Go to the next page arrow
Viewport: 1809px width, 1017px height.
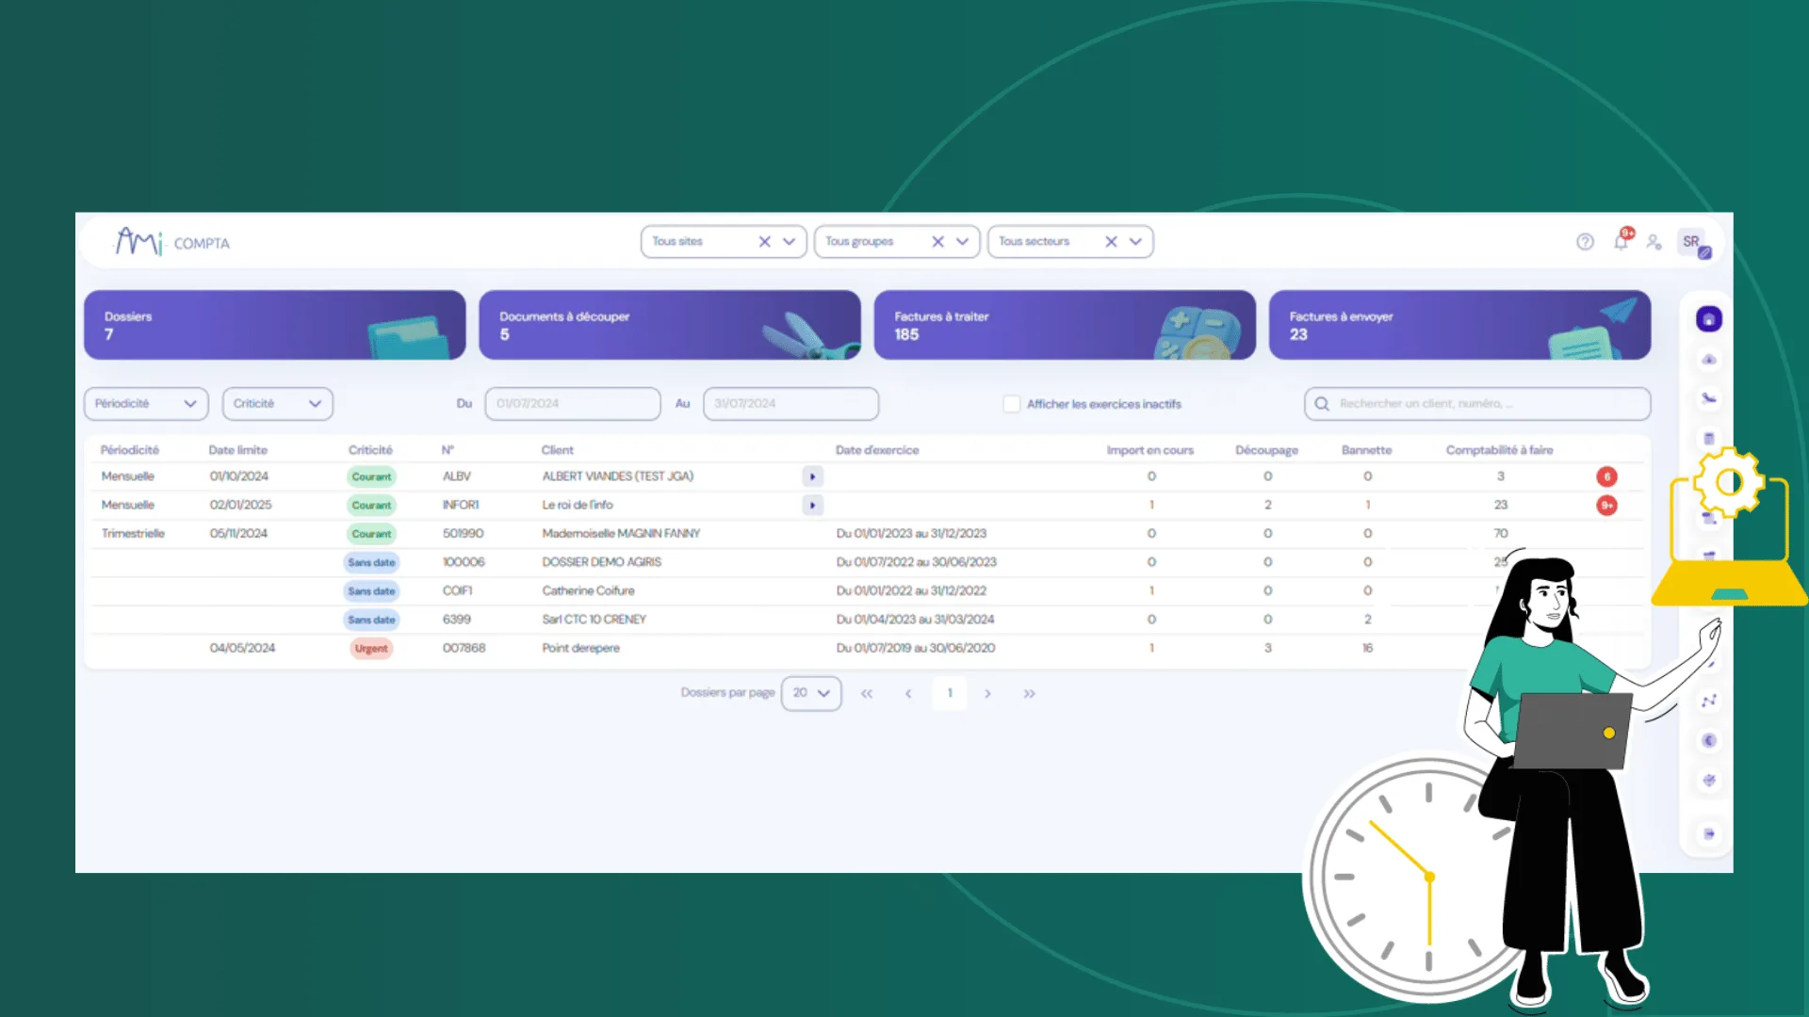987,694
